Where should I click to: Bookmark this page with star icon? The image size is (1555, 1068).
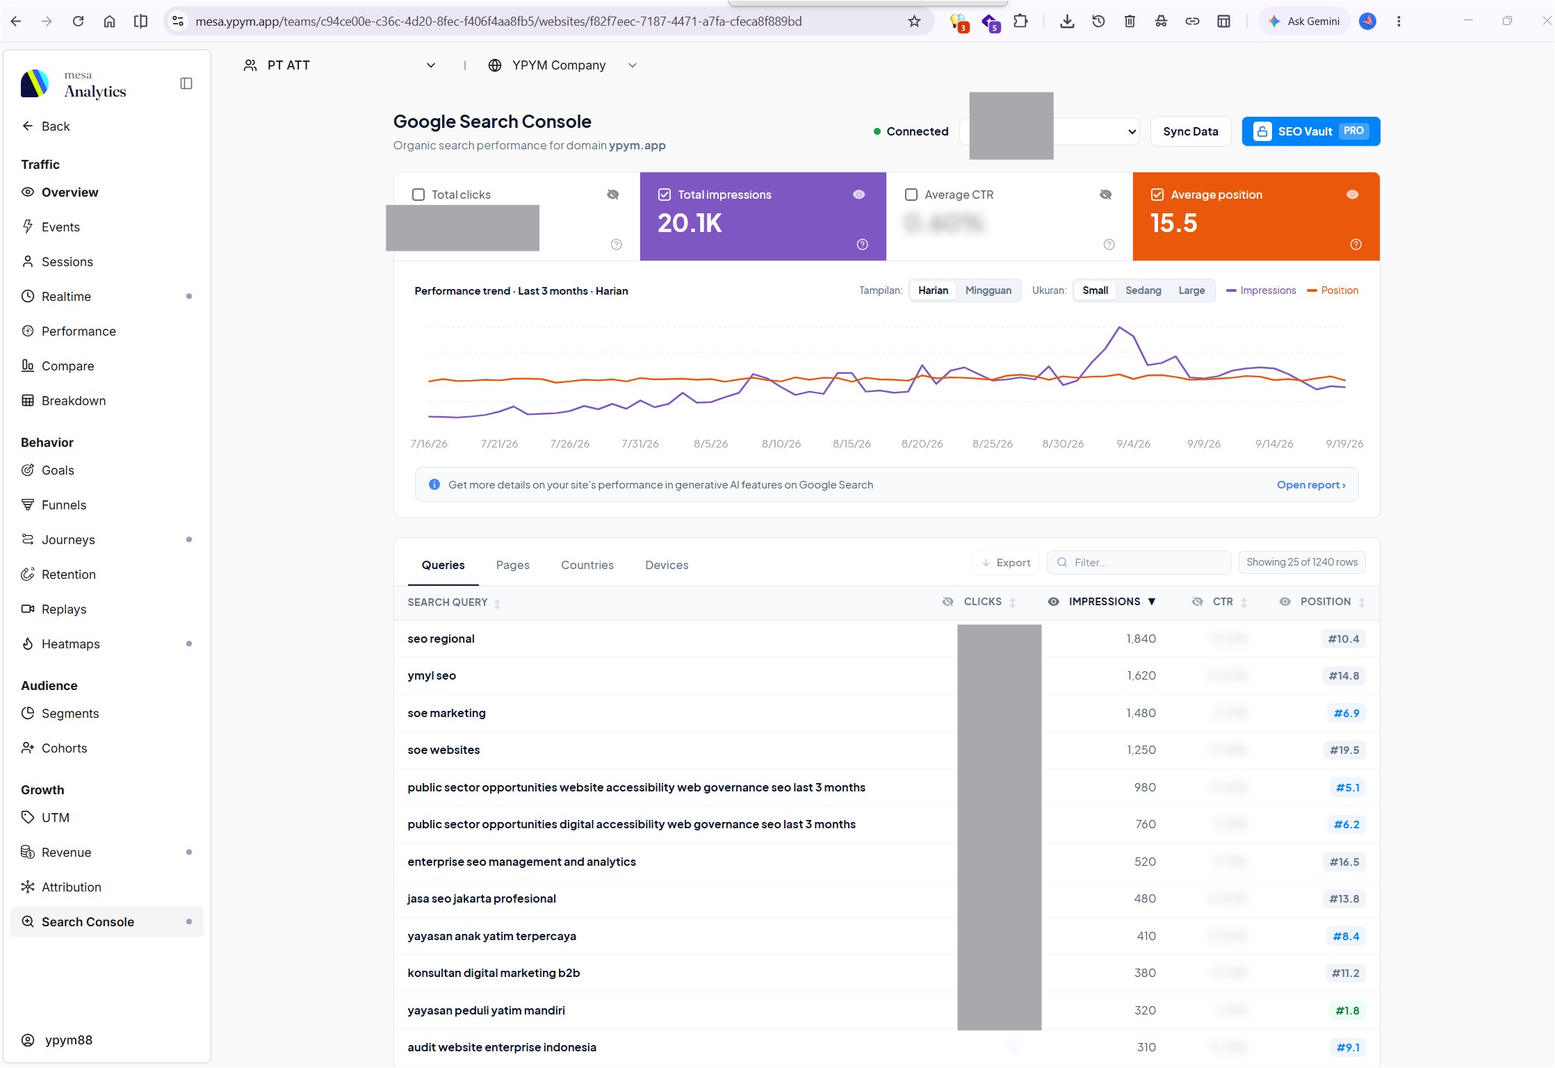pos(914,22)
